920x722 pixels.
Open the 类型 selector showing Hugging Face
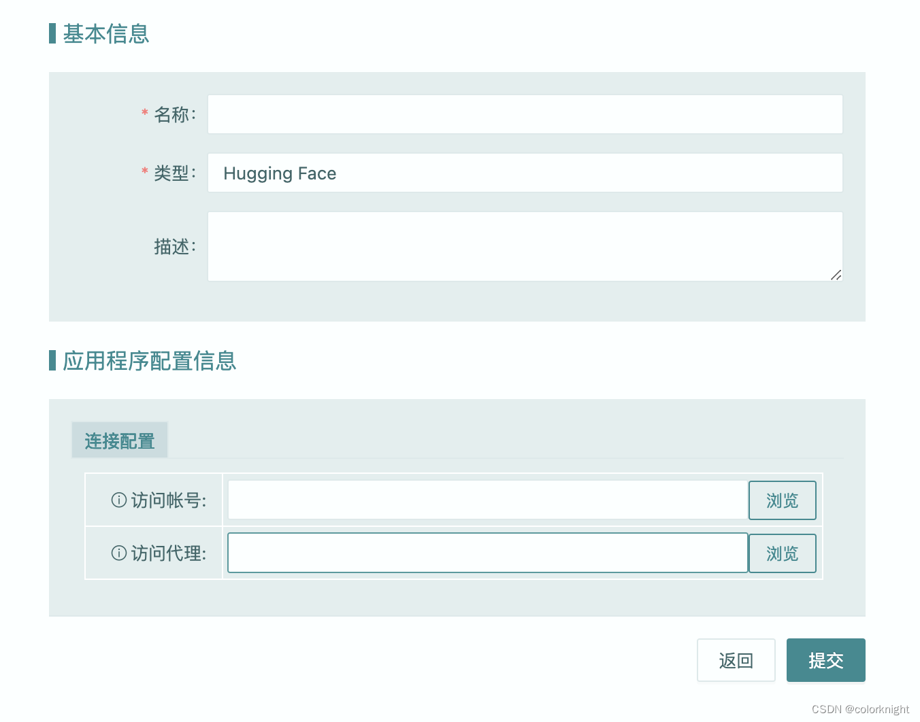coord(524,173)
